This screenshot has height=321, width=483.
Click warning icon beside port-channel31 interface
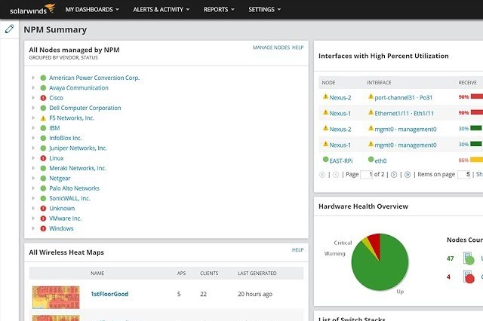[371, 96]
